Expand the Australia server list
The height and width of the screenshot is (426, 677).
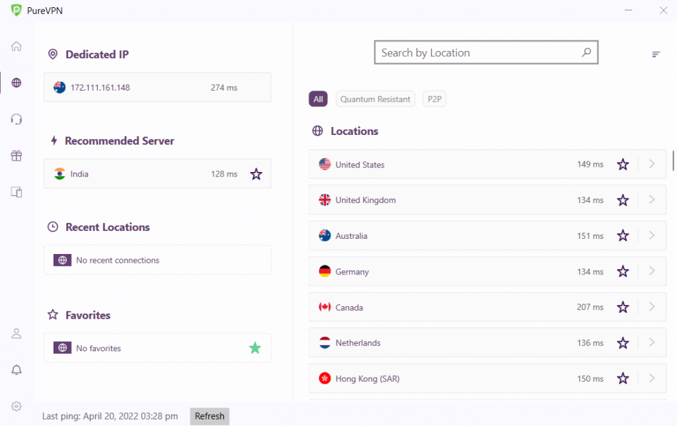tap(652, 235)
